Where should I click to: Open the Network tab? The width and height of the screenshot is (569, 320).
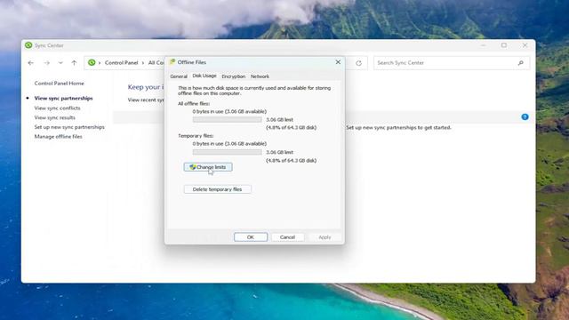[x=260, y=76]
